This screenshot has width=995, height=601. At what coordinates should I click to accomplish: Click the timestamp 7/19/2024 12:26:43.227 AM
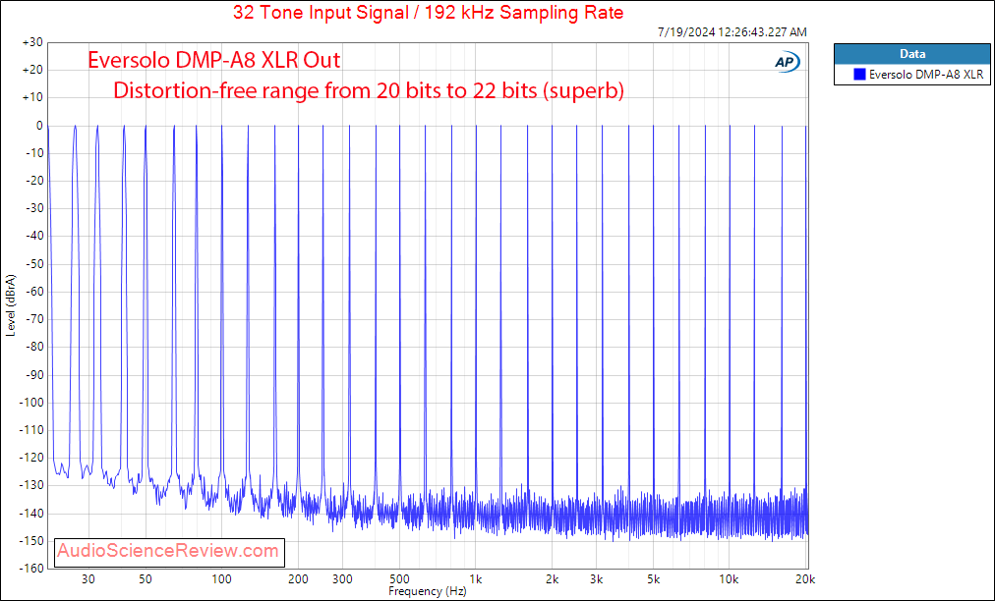click(732, 31)
